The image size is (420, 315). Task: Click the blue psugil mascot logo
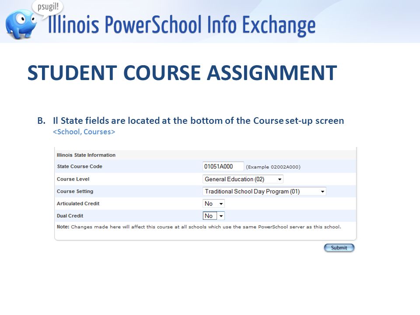click(21, 24)
